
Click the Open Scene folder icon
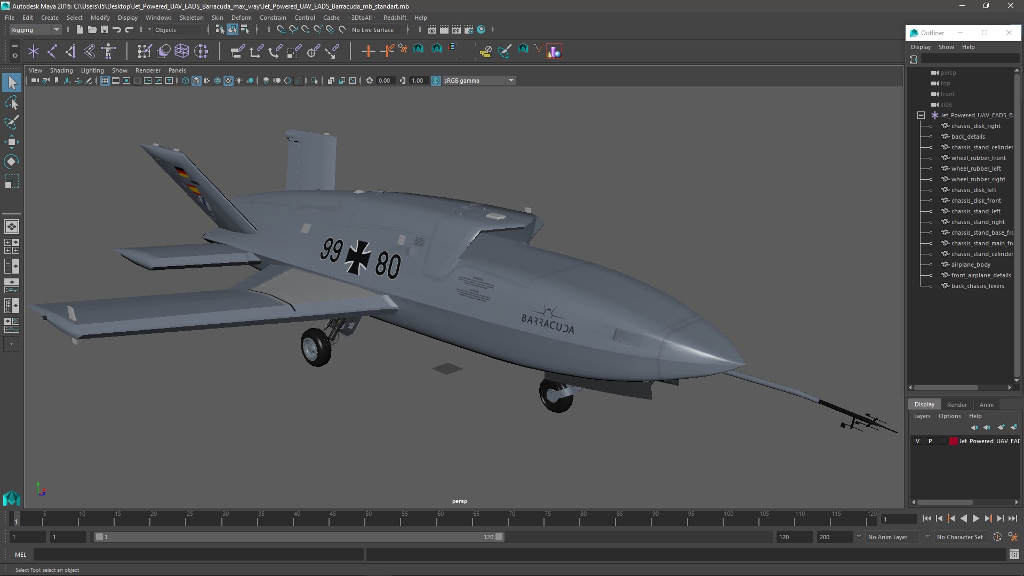click(92, 30)
